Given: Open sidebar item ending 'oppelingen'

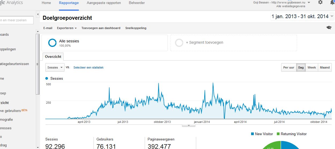Looking at the screenshot, I should (8, 49).
